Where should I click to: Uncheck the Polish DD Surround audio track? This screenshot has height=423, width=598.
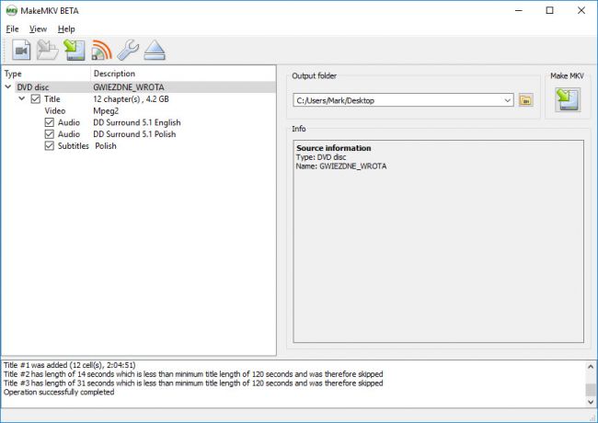click(x=50, y=134)
